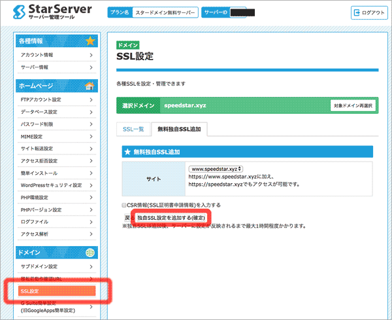Click the speedstar.xyz selected domain text
Screen dimensions: 392x320
coord(185,105)
